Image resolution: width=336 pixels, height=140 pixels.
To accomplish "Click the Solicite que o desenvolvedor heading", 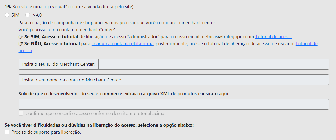I will 124,94.
